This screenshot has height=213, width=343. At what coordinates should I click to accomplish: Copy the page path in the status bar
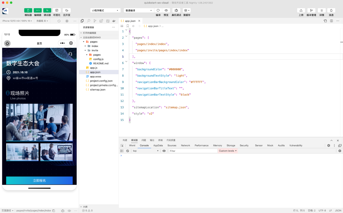click(x=54, y=211)
